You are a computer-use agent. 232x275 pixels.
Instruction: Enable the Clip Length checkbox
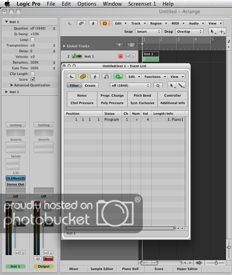tap(33, 74)
